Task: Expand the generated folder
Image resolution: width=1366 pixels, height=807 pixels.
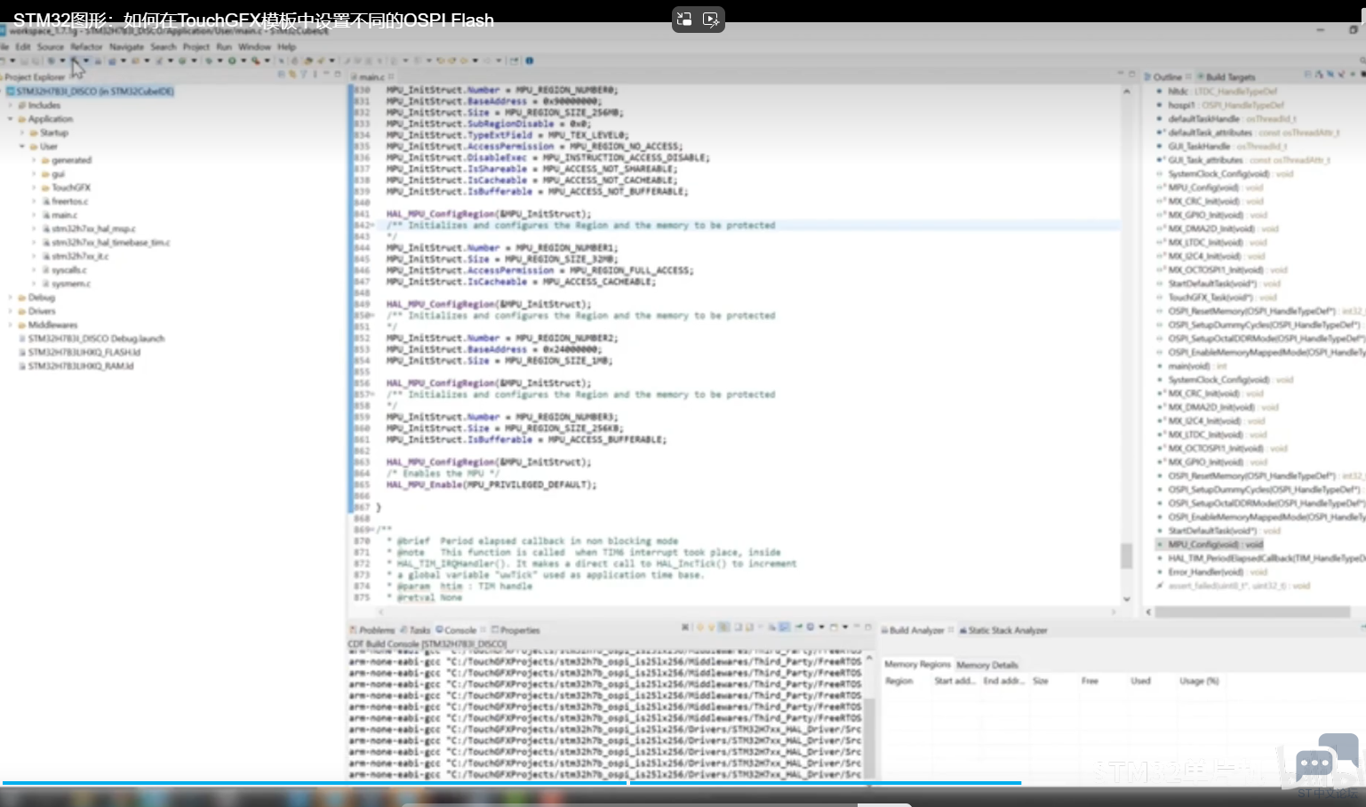Action: point(34,160)
